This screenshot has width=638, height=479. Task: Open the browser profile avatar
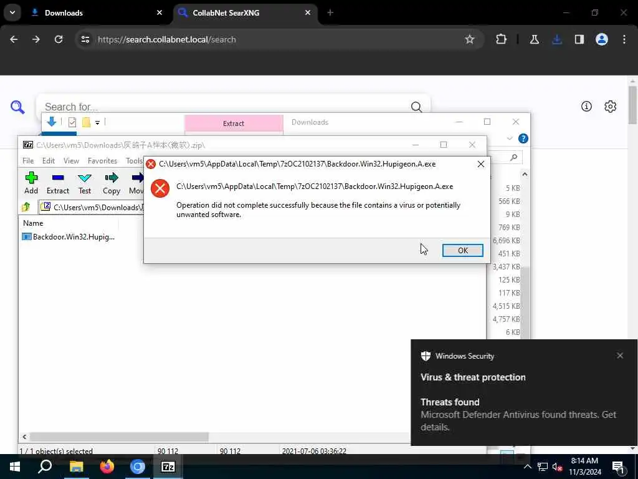602,39
